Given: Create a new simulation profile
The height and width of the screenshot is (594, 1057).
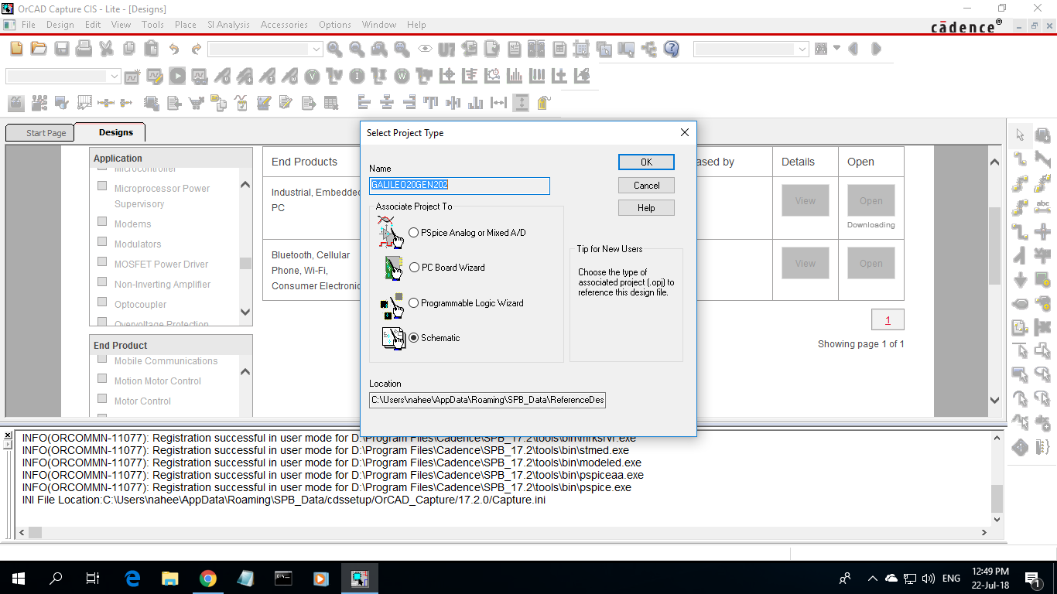Looking at the screenshot, I should click(132, 76).
